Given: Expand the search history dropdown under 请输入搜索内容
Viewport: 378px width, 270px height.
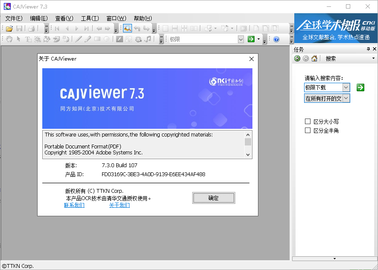Looking at the screenshot, I should click(346, 87).
